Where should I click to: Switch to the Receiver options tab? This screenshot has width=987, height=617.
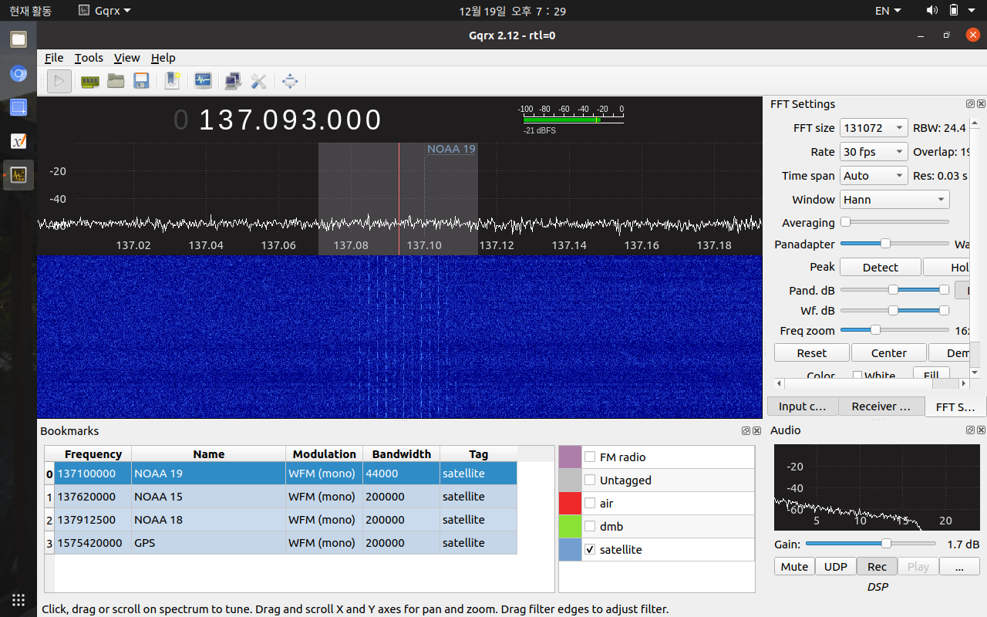881,406
